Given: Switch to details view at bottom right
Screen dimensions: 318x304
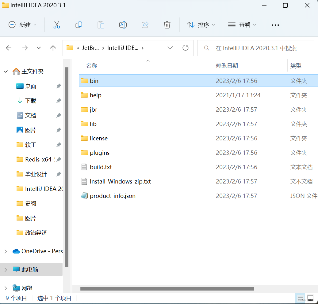Looking at the screenshot, I should (300, 298).
